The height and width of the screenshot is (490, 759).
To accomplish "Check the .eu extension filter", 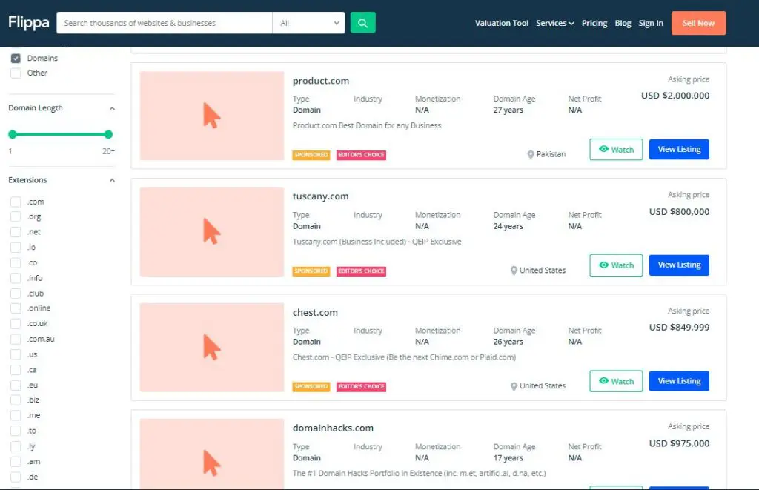I will point(16,385).
